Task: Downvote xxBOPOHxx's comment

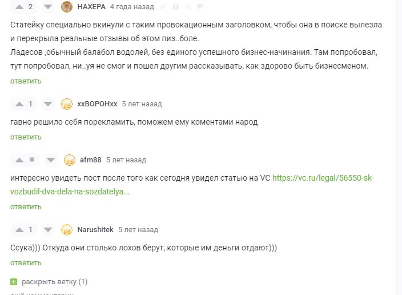Action: (49, 104)
